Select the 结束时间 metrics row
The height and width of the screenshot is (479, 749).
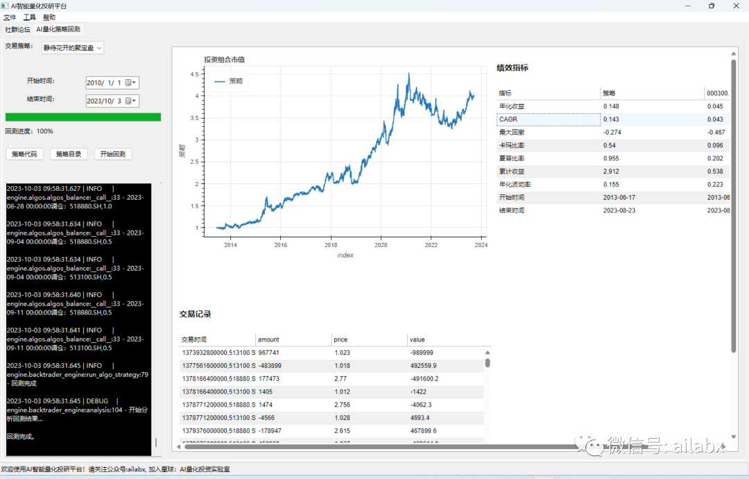click(613, 210)
